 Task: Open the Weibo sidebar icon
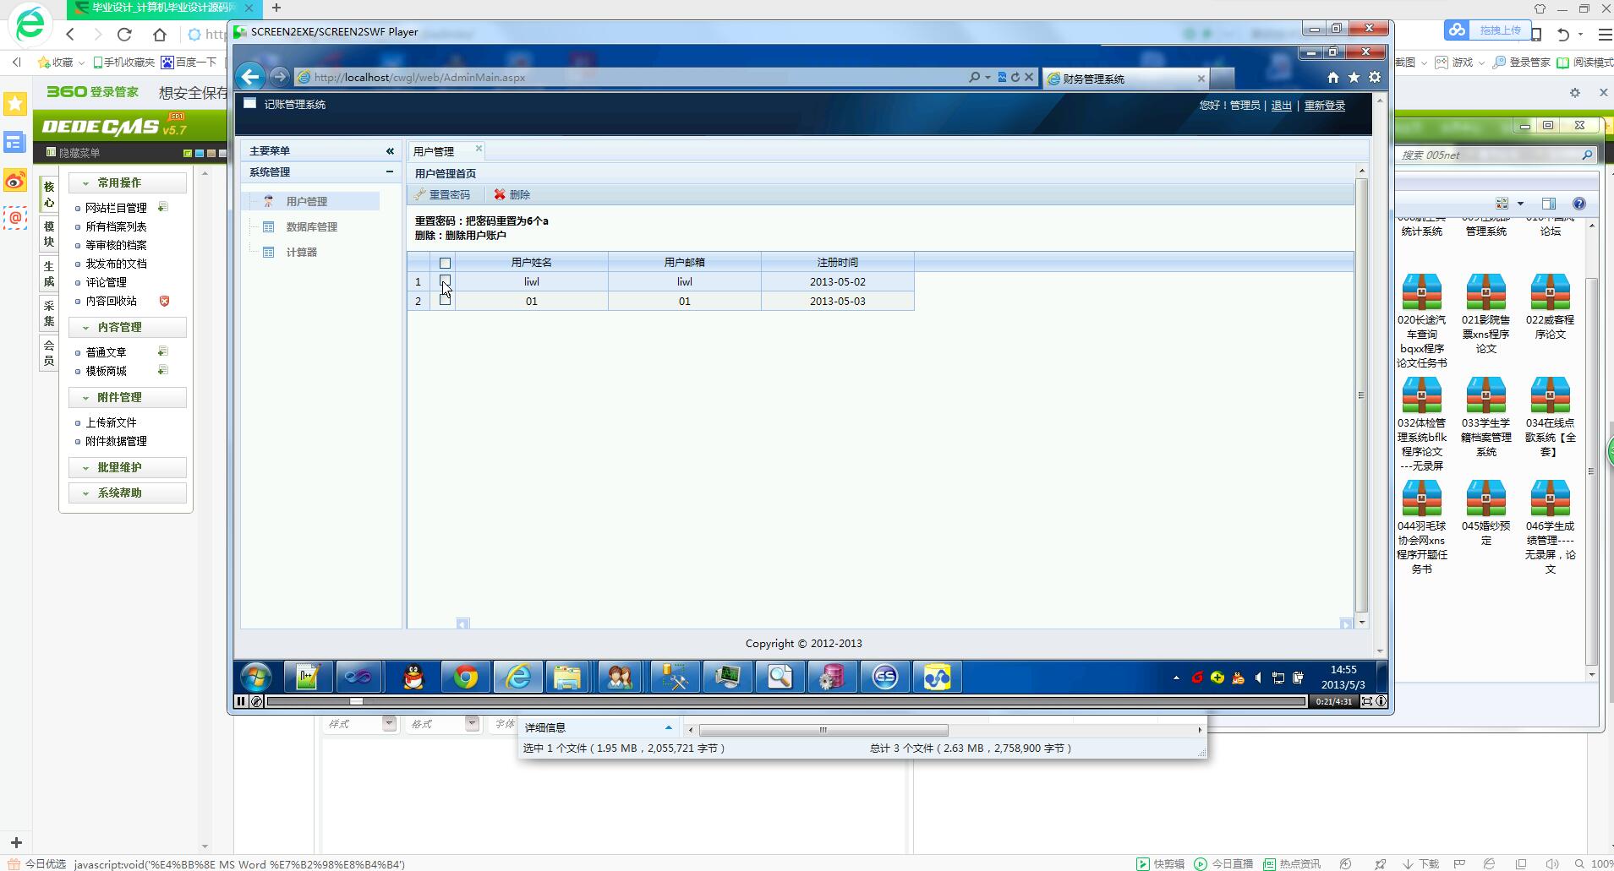(15, 180)
